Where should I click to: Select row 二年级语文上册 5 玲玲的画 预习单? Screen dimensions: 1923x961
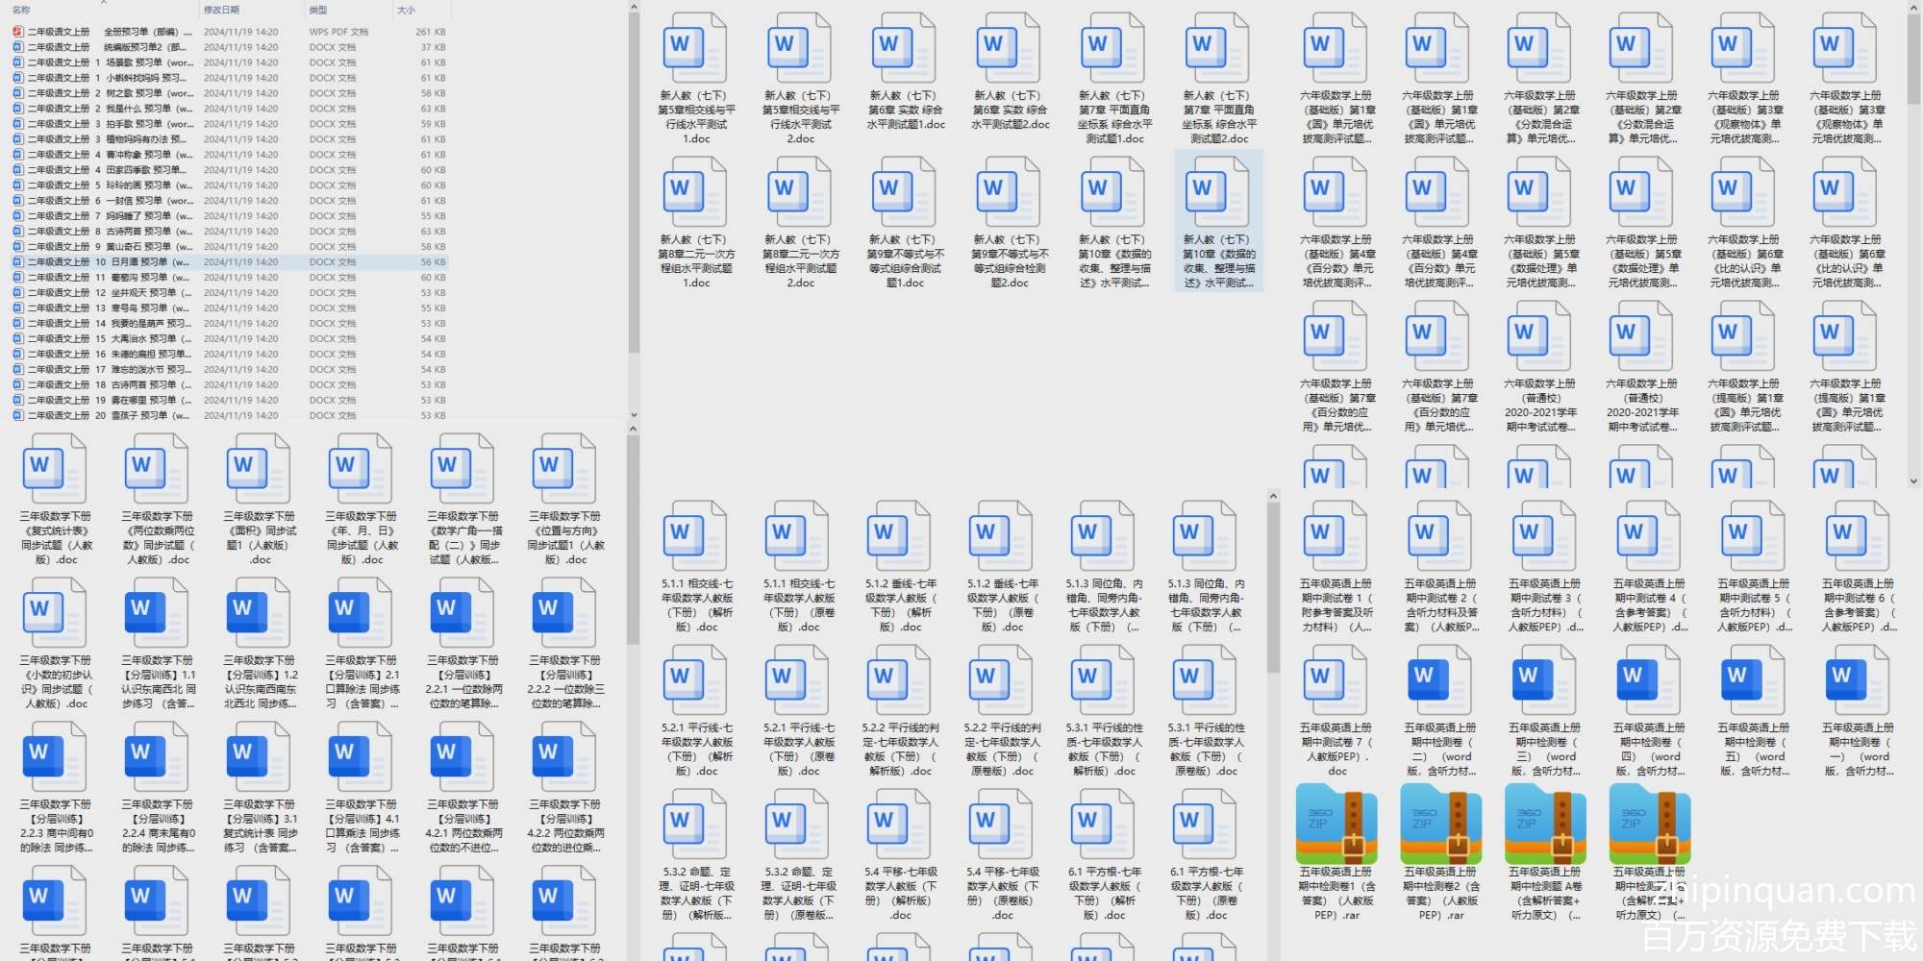pyautogui.click(x=229, y=185)
